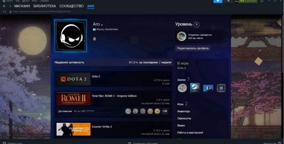
Task: Open the МАГАЗИН tab
Action: pyautogui.click(x=22, y=6)
